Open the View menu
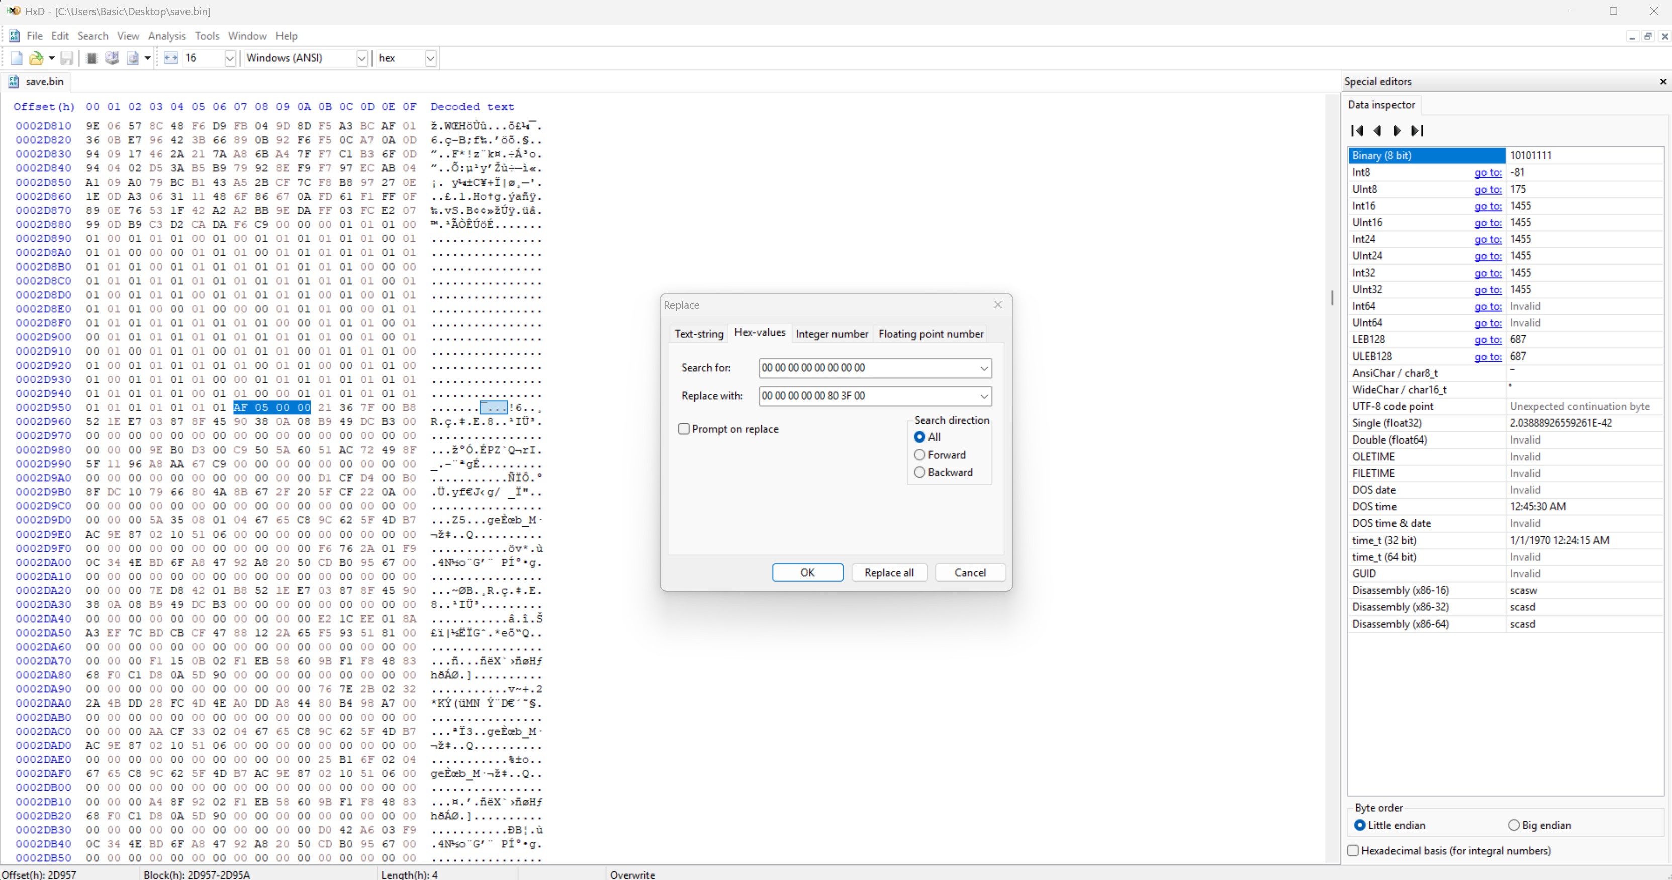1672x880 pixels. tap(128, 36)
